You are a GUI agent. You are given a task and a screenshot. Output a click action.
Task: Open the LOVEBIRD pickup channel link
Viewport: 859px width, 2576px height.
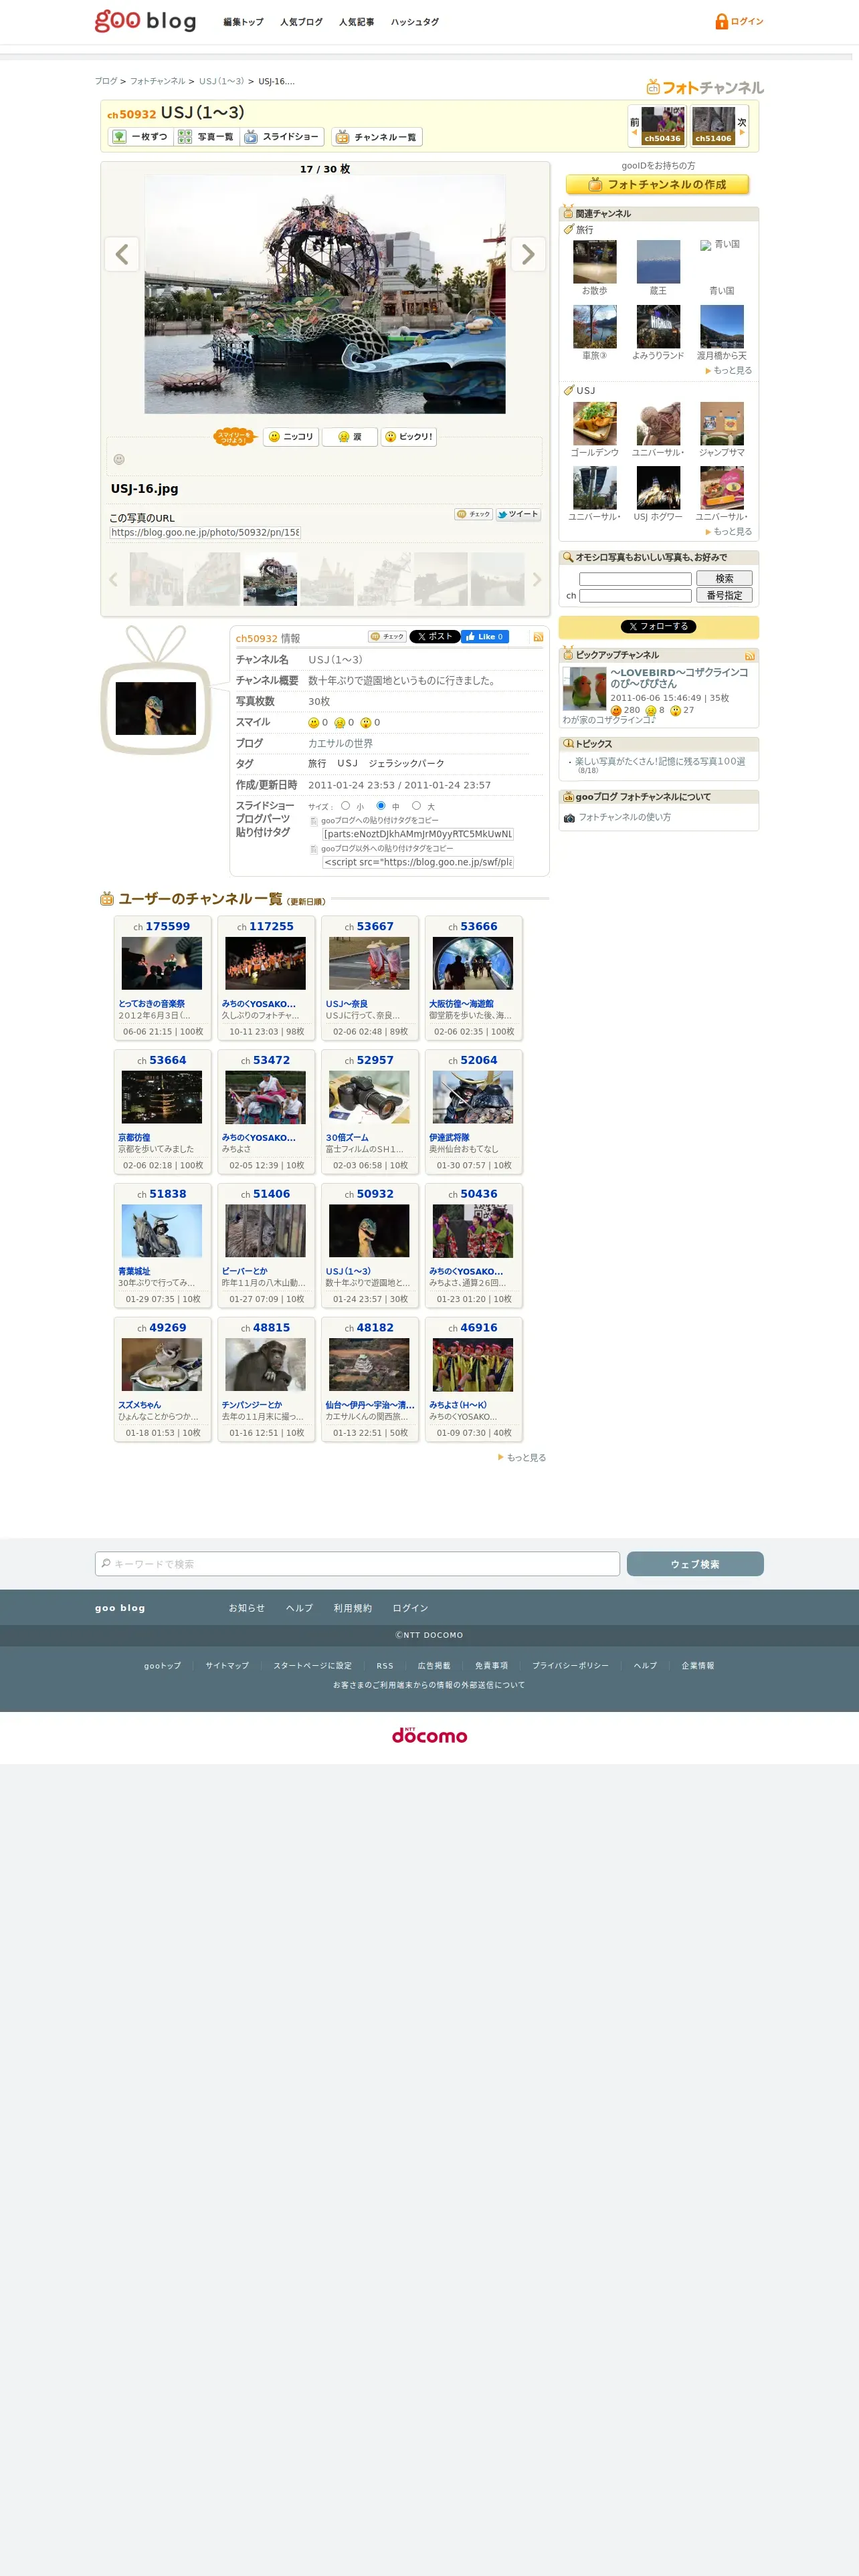click(x=679, y=678)
